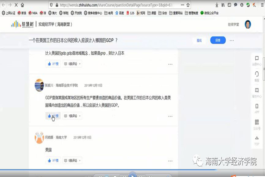Expand comments on the top answer

click(72, 64)
